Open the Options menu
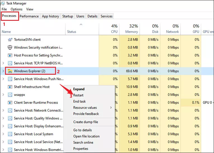 (17, 9)
